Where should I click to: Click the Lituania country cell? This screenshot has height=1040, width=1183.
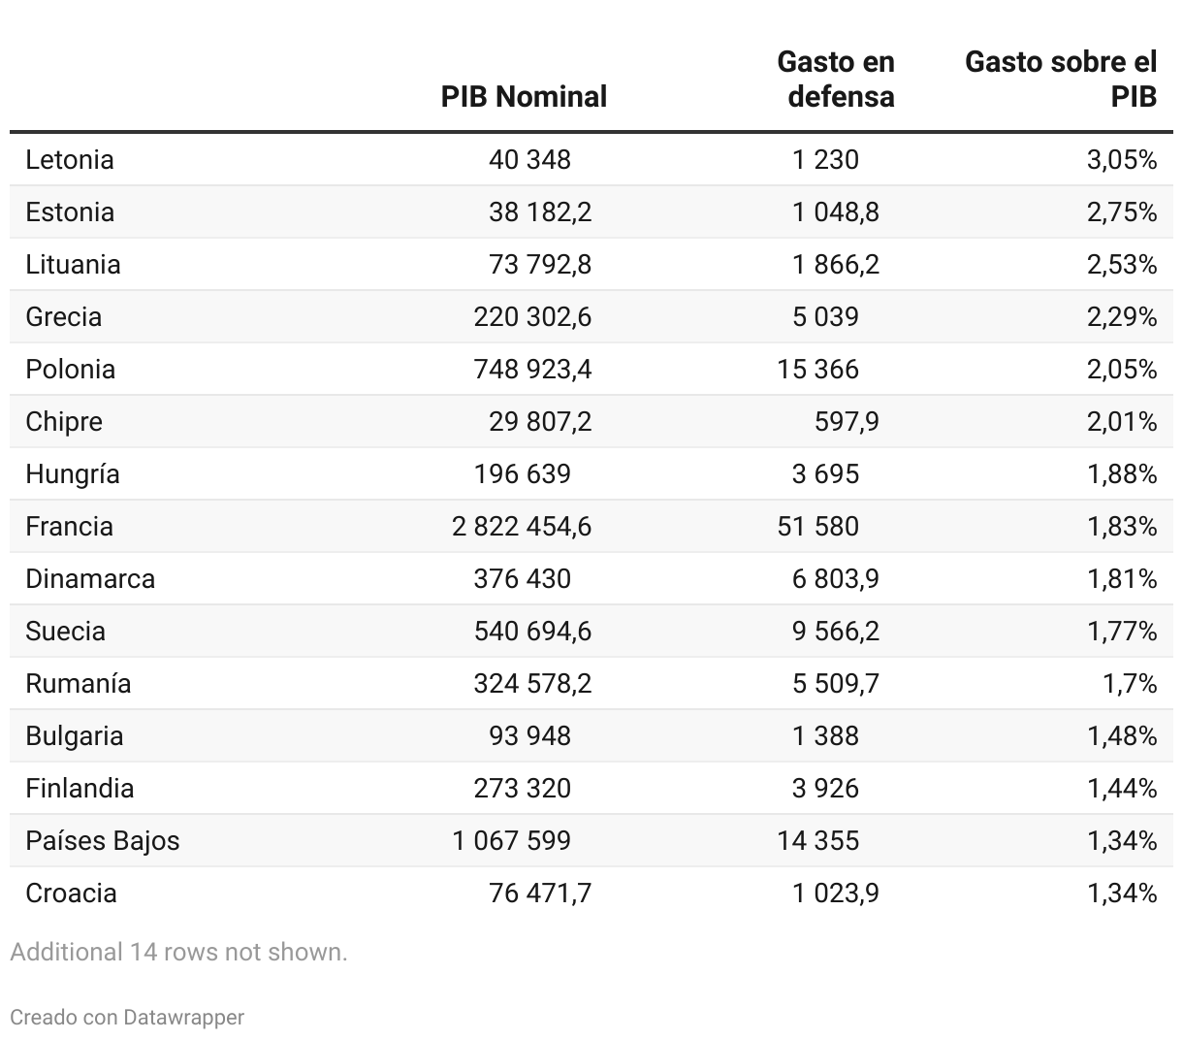[x=73, y=264]
